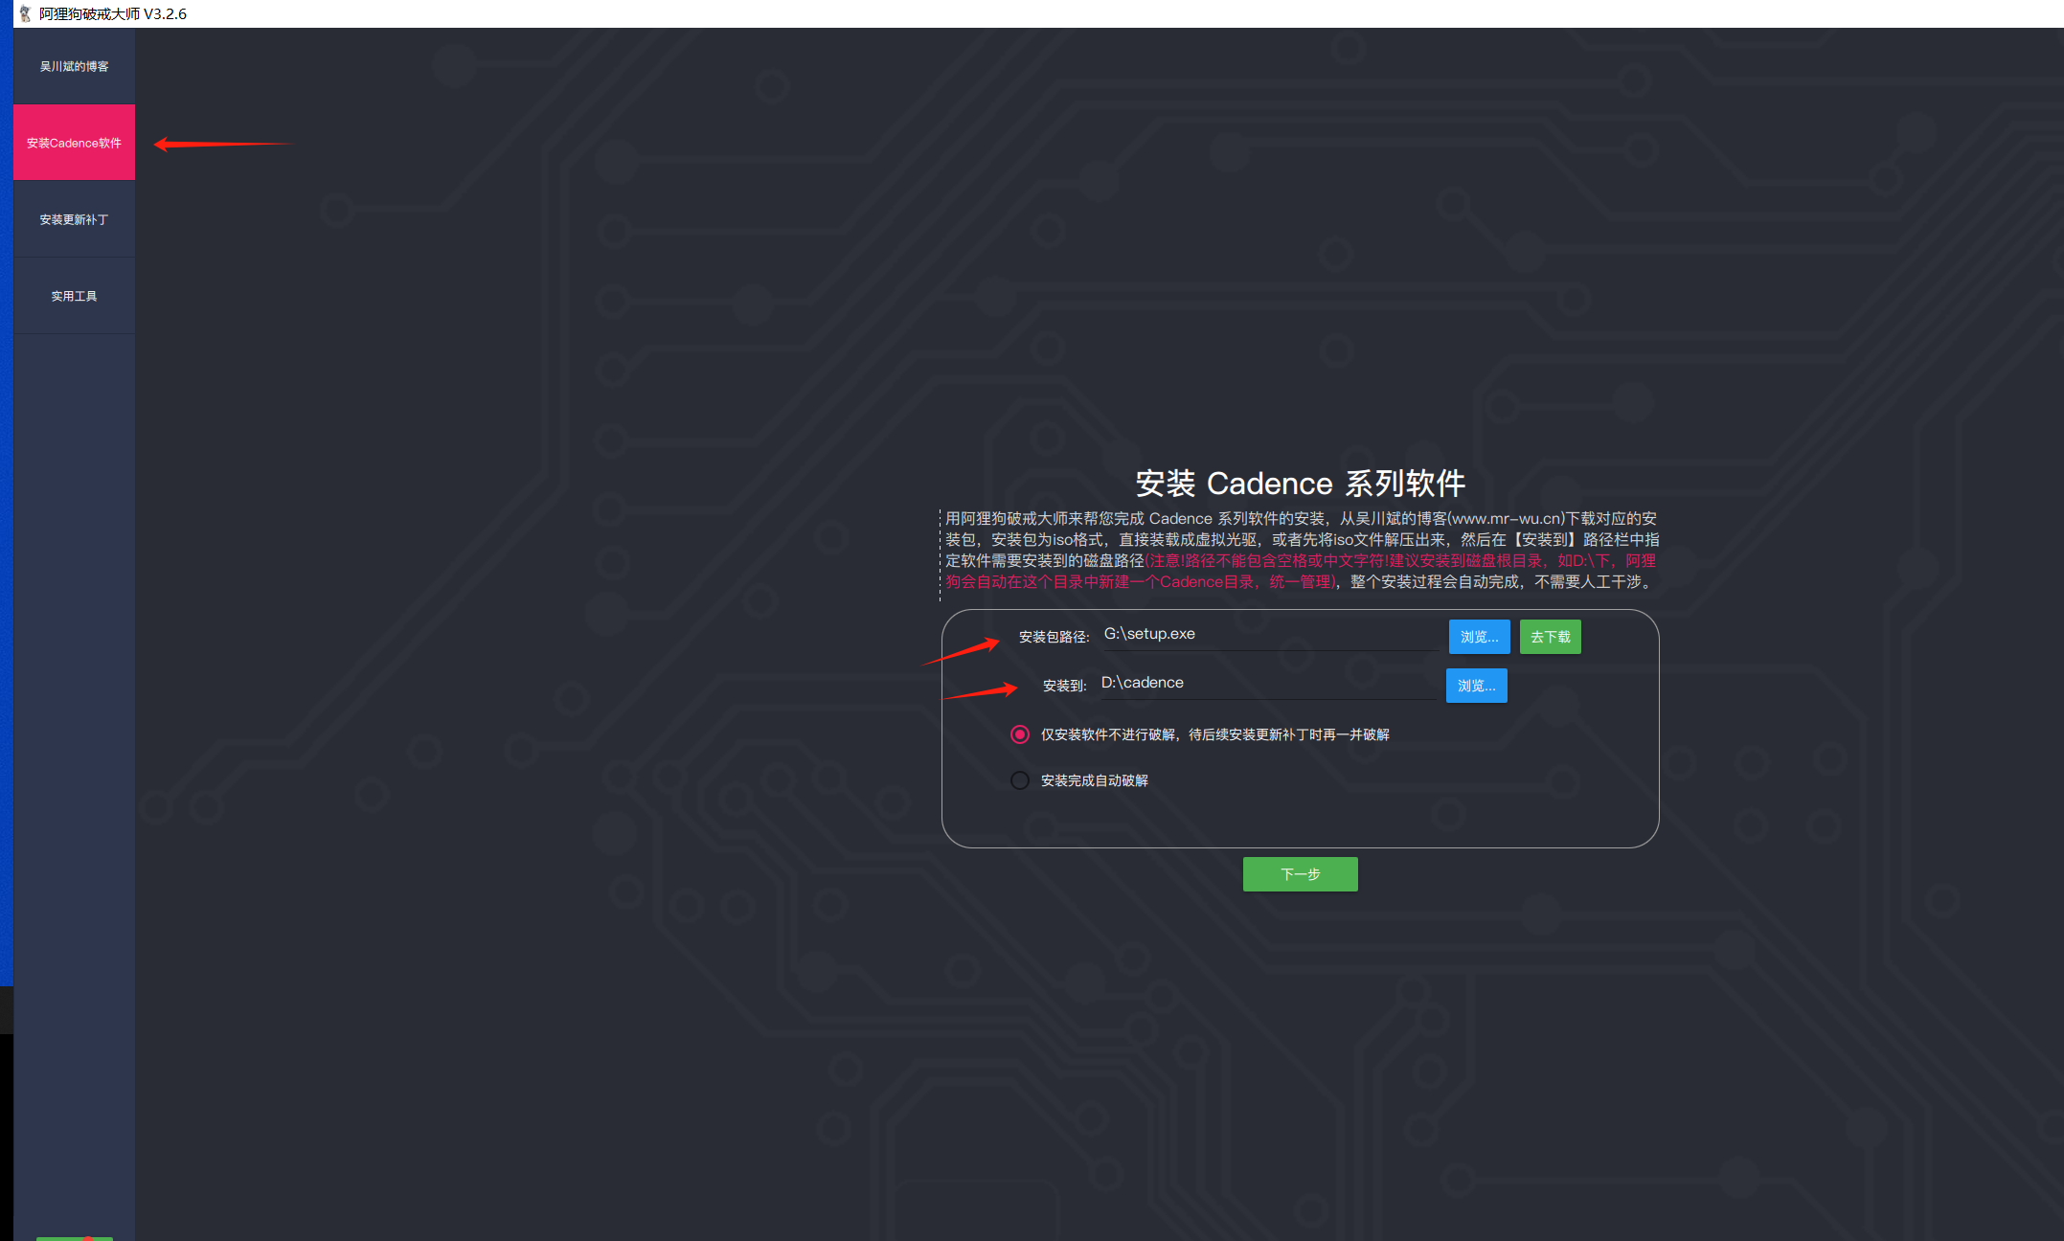Focus the 安装包路径 input containing G:\setup.exe

(1270, 635)
